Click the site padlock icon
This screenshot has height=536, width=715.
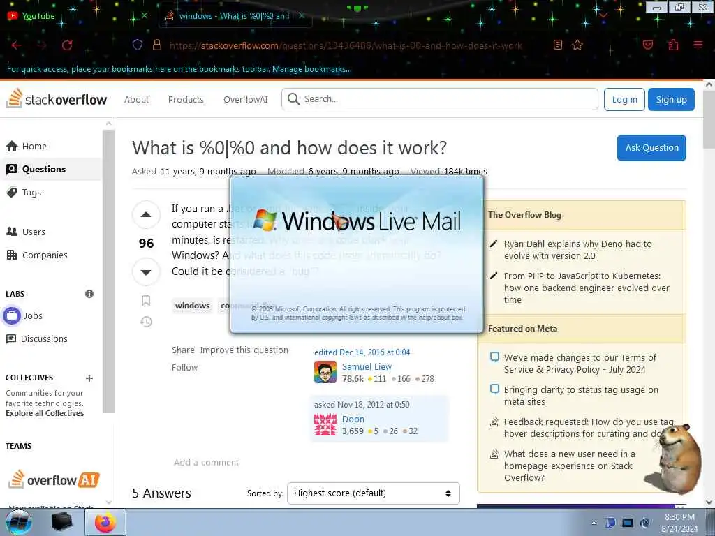(157, 45)
